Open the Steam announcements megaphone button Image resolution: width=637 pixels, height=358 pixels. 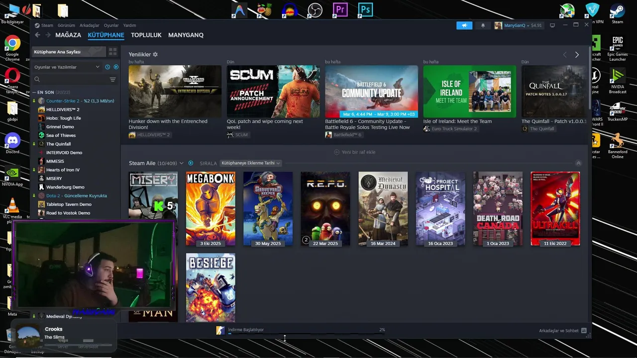pyautogui.click(x=464, y=25)
